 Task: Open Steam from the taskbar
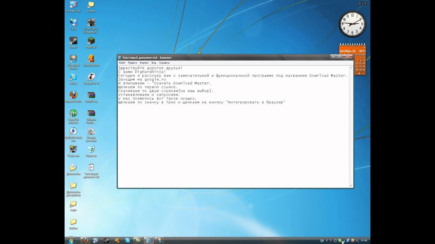106,240
